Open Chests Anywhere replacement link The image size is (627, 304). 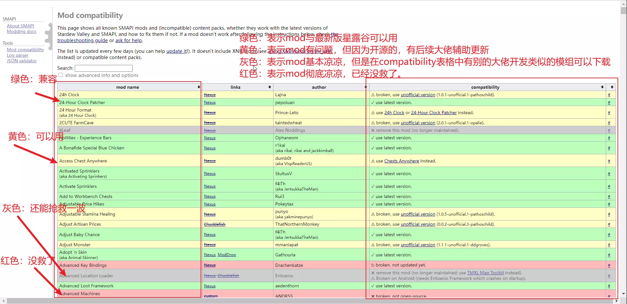(402, 161)
